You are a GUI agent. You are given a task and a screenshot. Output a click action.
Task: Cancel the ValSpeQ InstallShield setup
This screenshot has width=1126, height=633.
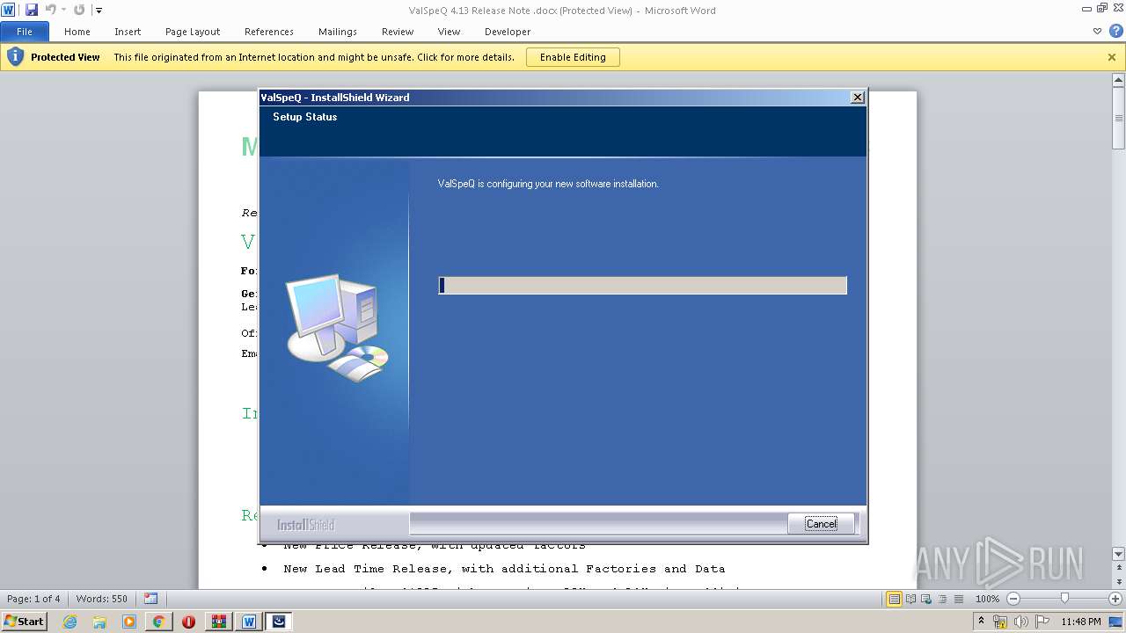[821, 523]
